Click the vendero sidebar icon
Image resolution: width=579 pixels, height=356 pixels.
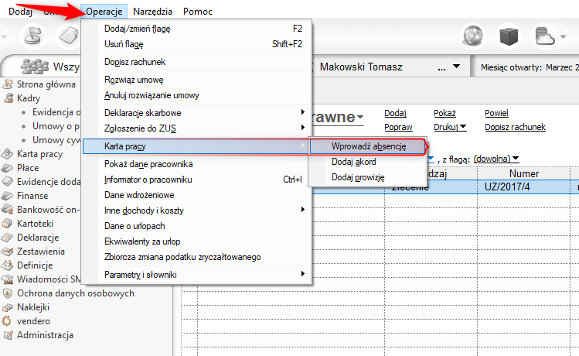[x=7, y=321]
